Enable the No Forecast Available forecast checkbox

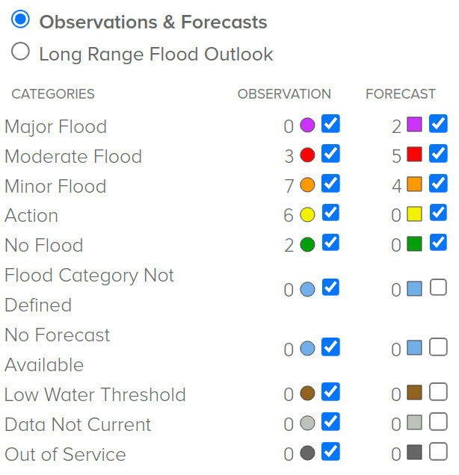pos(438,347)
